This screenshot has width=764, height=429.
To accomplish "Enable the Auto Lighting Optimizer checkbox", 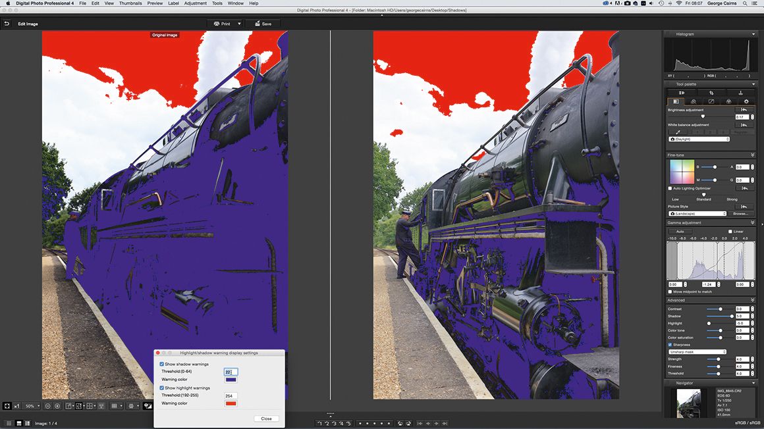I will coord(670,188).
